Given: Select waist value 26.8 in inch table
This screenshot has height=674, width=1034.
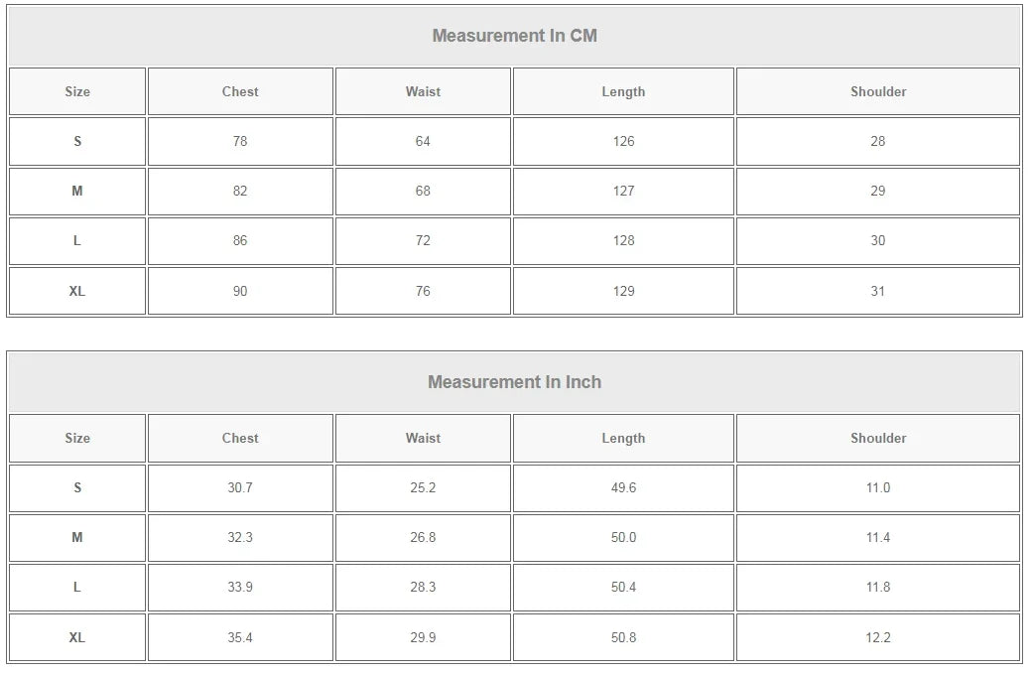Looking at the screenshot, I should click(423, 537).
